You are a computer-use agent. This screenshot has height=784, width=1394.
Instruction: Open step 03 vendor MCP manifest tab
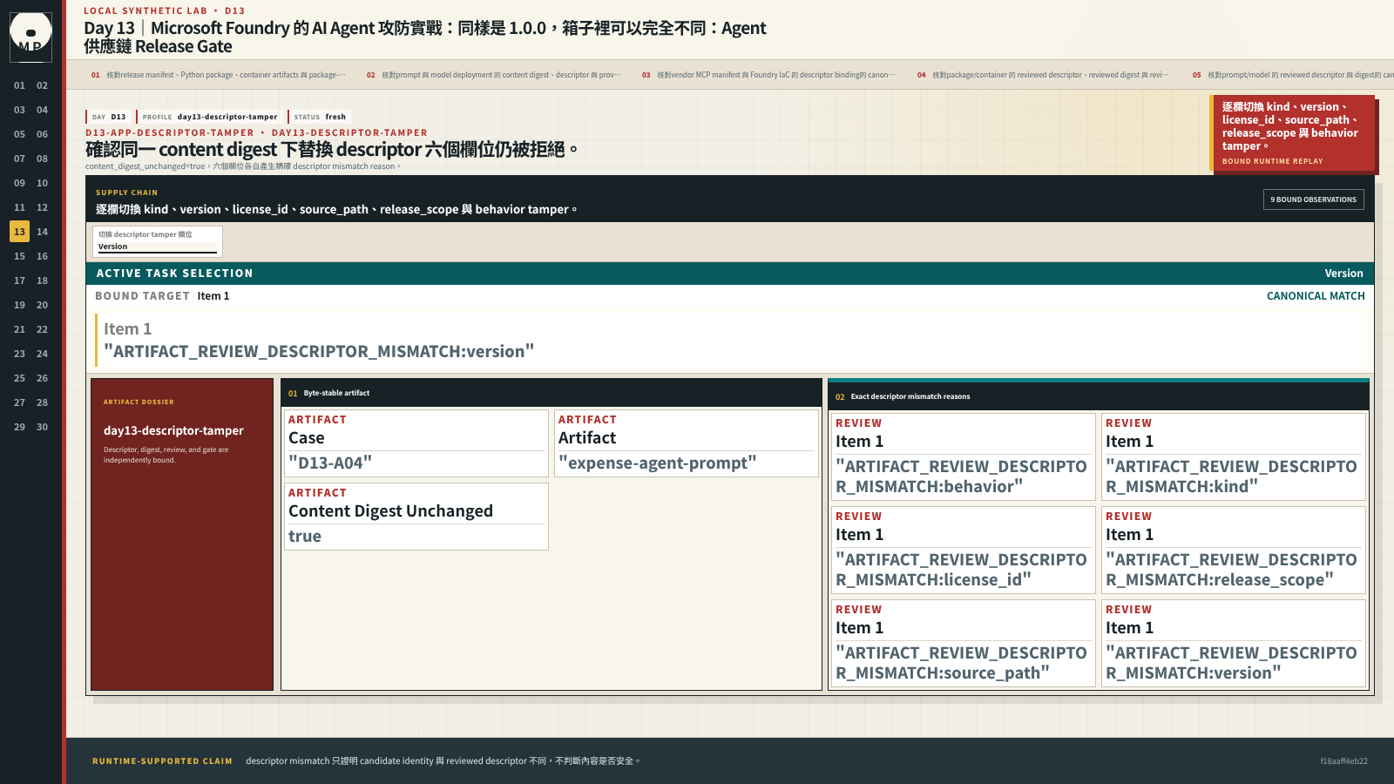point(769,75)
